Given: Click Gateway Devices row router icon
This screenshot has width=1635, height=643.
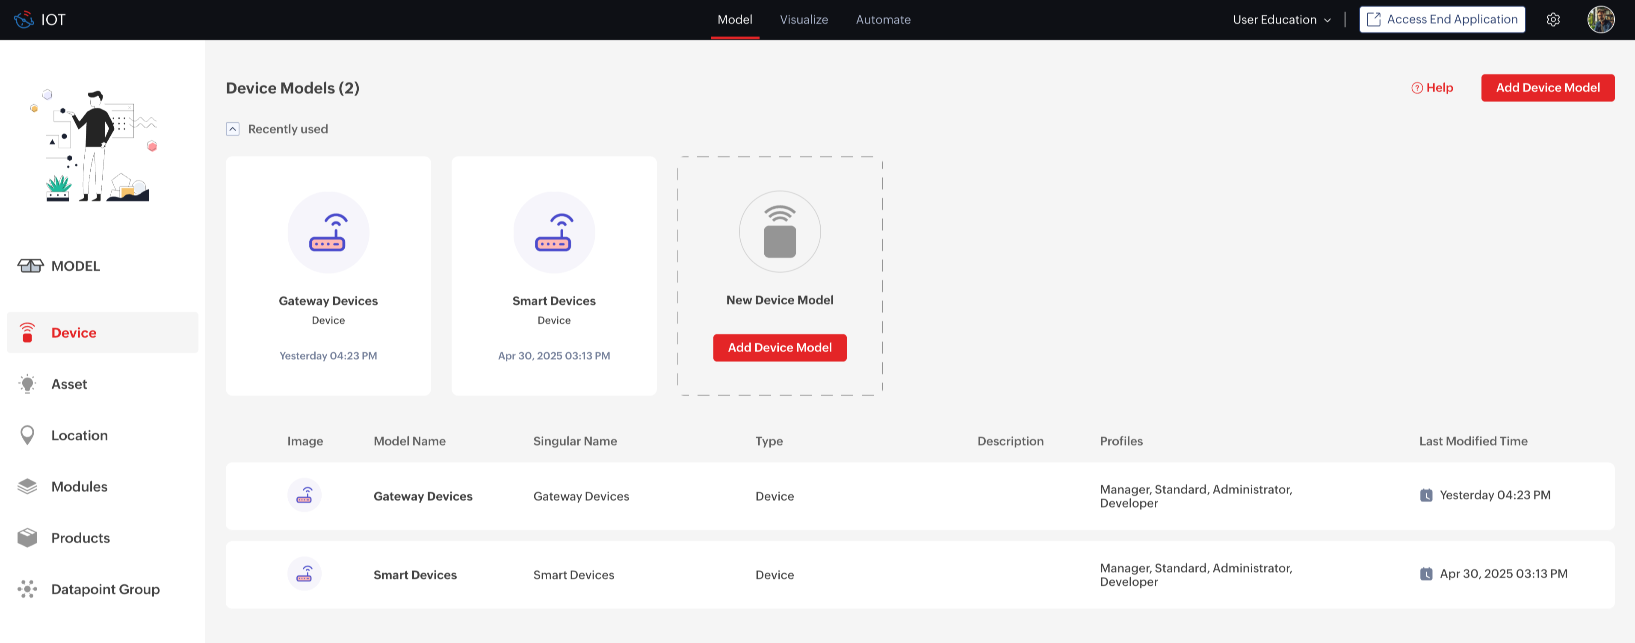Looking at the screenshot, I should 304,496.
